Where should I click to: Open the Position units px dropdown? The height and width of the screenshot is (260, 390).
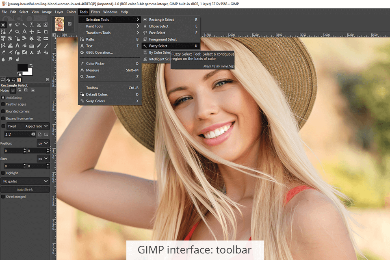click(x=43, y=143)
